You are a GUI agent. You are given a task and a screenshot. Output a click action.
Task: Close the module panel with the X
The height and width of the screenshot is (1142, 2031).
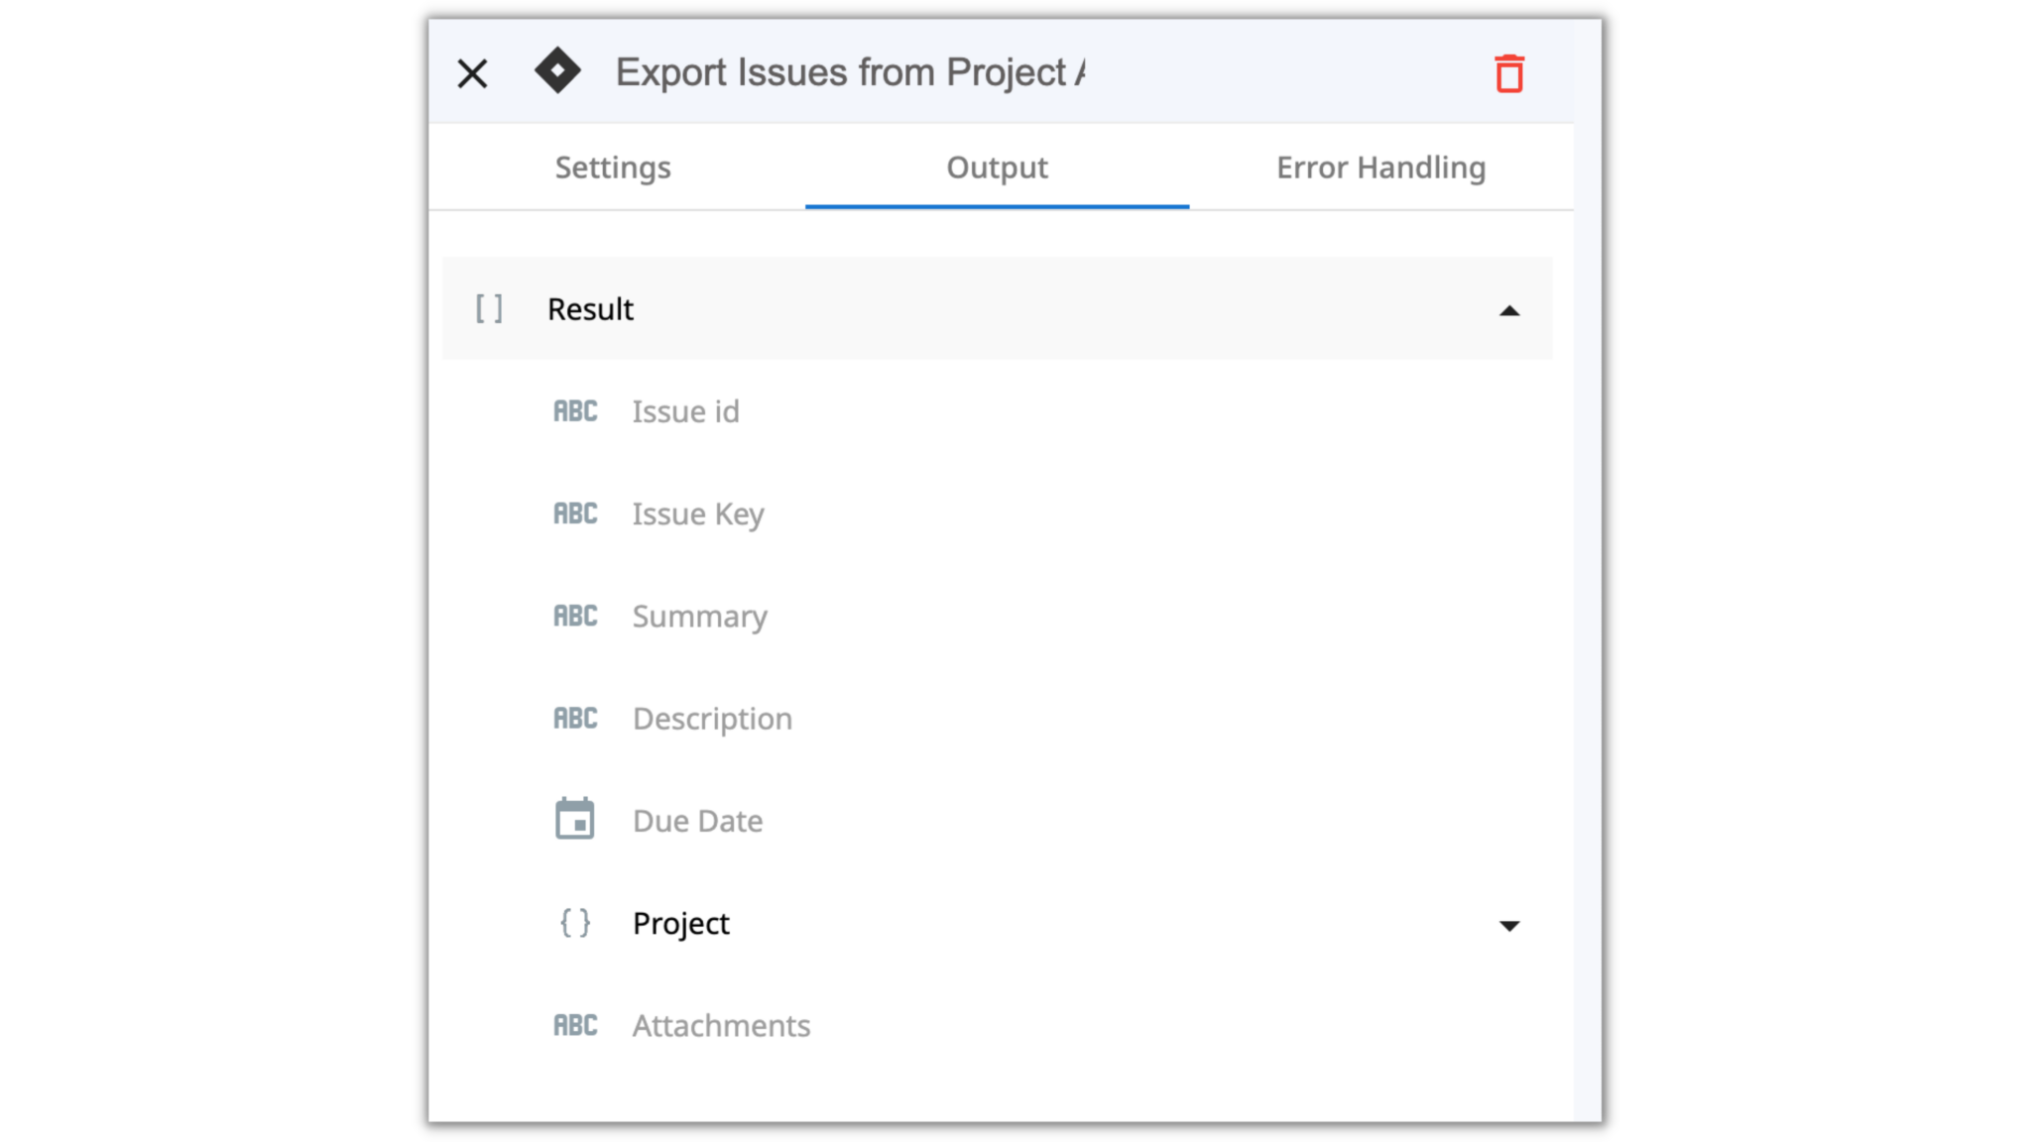tap(472, 72)
